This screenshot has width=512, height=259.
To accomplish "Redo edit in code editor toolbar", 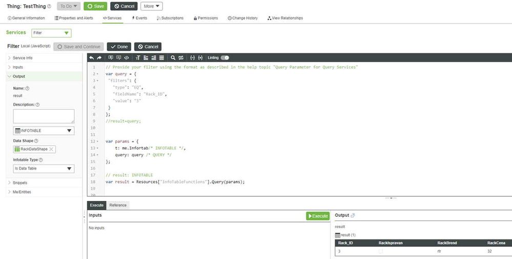I will click(99, 58).
